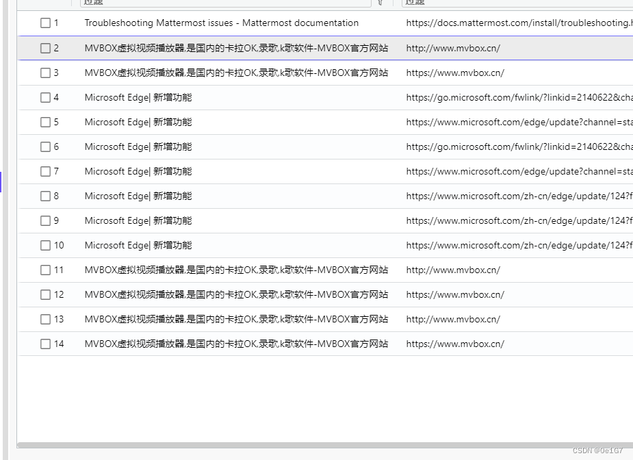Image resolution: width=633 pixels, height=460 pixels.
Task: Select the row 9 checkbox
Action: point(45,221)
